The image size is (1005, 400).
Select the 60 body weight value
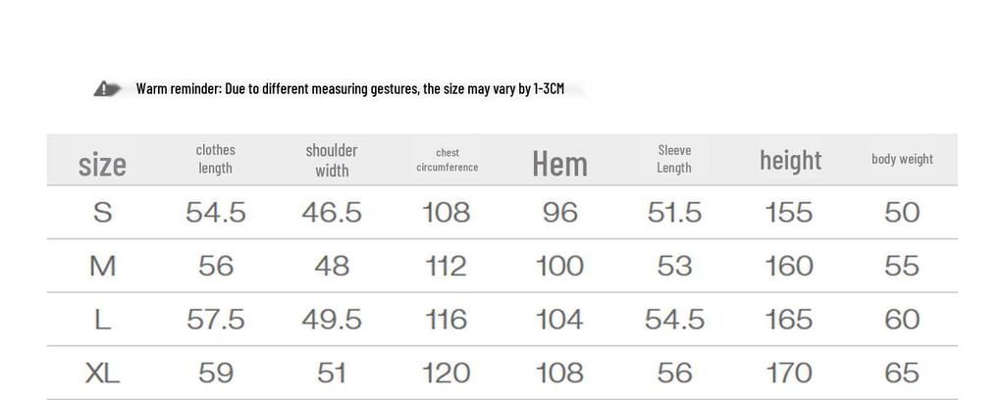click(x=902, y=320)
